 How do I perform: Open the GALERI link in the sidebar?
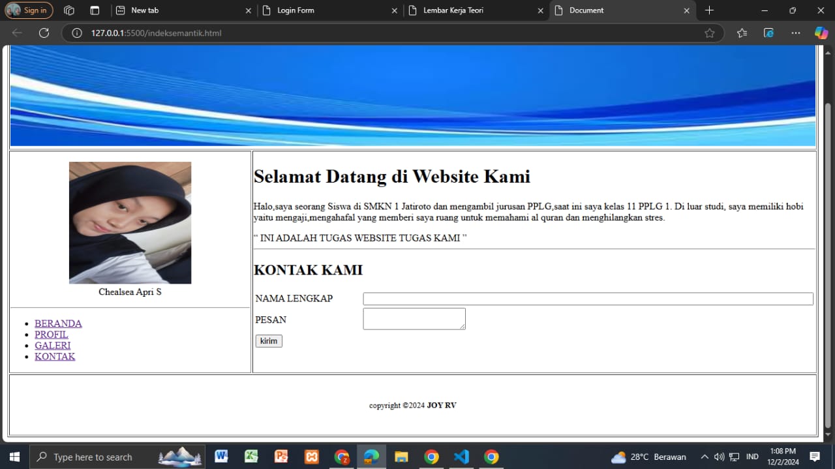tap(53, 346)
